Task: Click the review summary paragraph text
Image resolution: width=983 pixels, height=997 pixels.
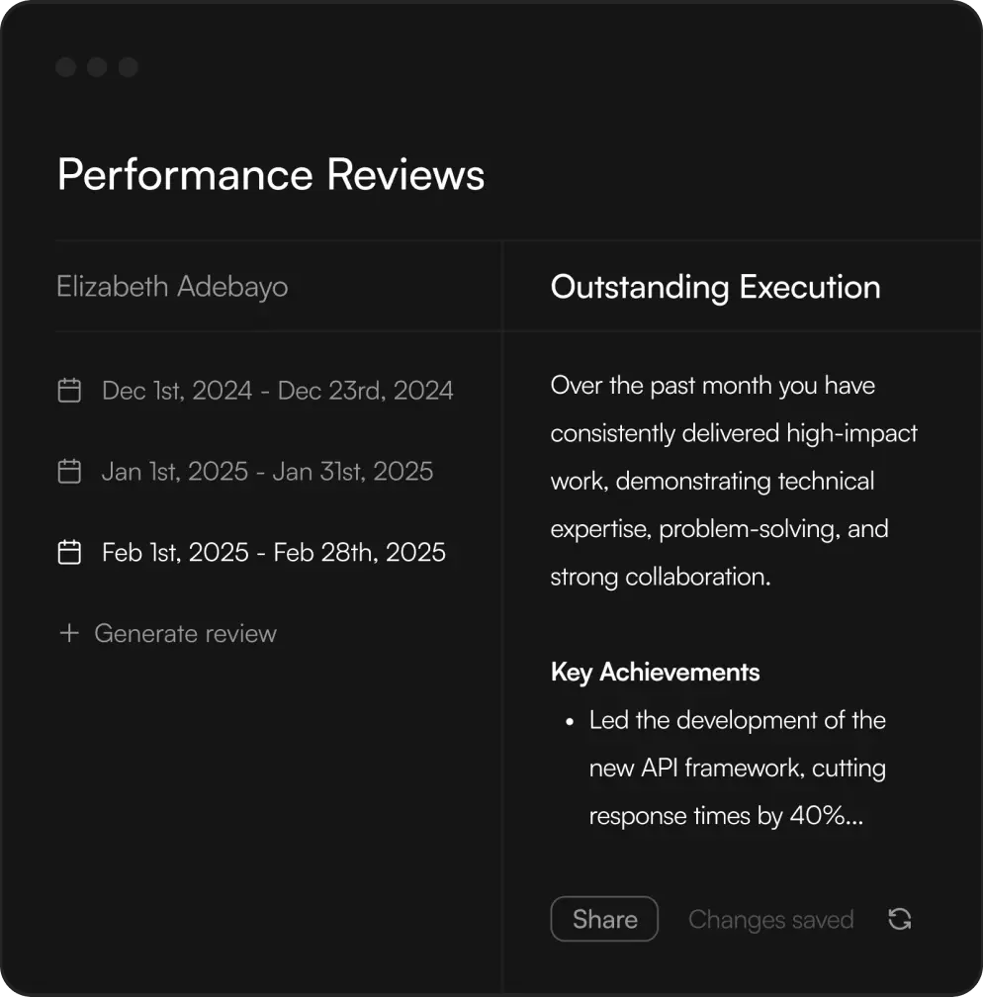Action: click(734, 481)
